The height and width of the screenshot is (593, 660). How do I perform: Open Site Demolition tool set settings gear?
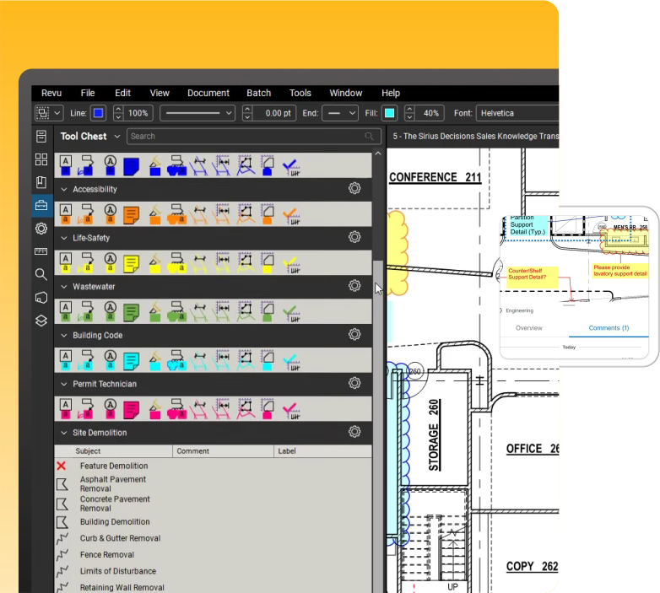(354, 432)
